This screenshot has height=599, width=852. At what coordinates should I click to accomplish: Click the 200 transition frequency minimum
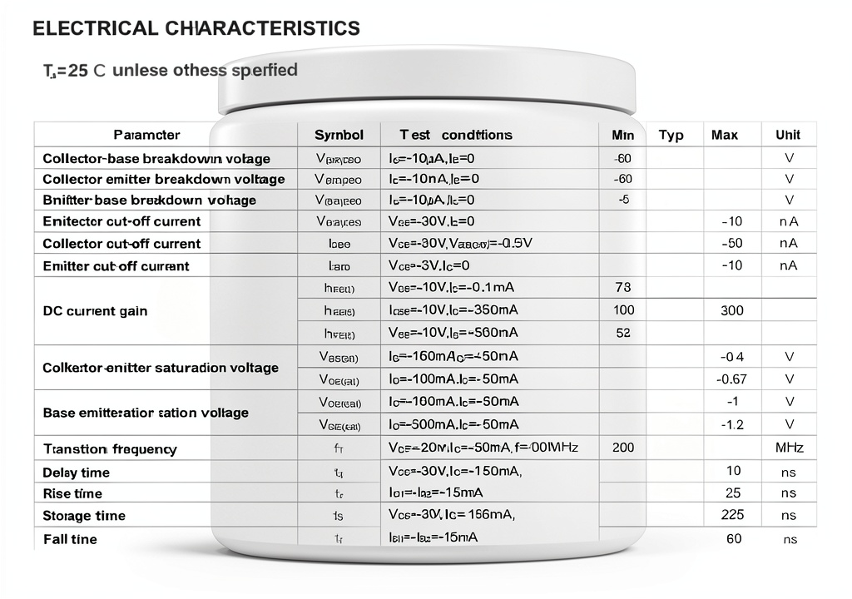pyautogui.click(x=622, y=448)
